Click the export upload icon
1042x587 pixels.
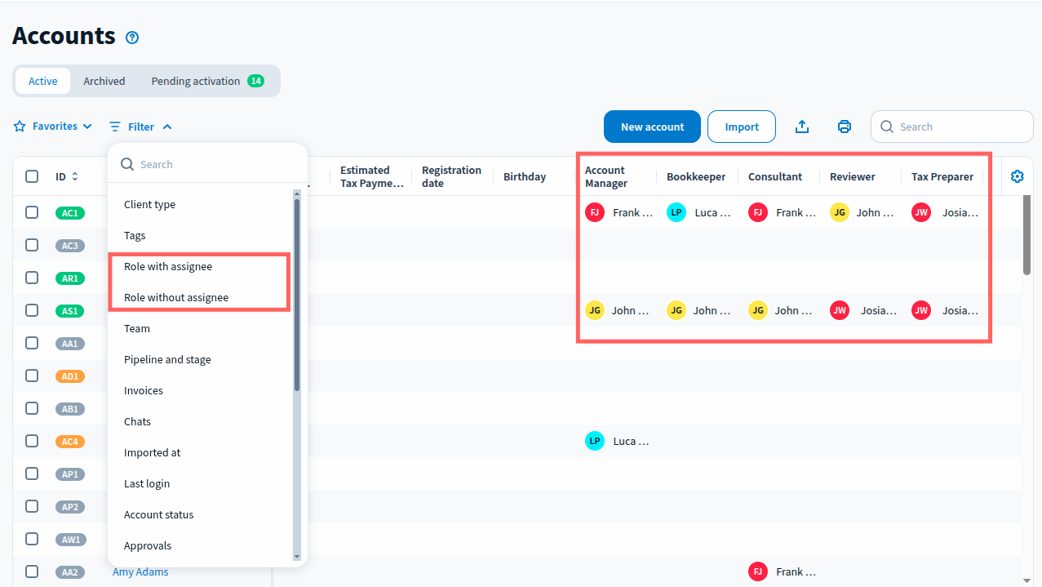pyautogui.click(x=802, y=127)
